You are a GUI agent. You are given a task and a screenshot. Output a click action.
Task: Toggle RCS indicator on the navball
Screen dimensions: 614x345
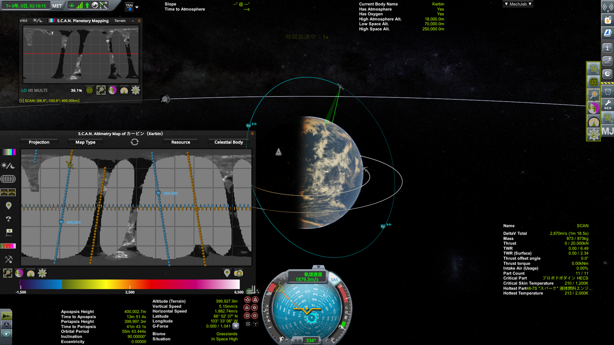pyautogui.click(x=281, y=279)
